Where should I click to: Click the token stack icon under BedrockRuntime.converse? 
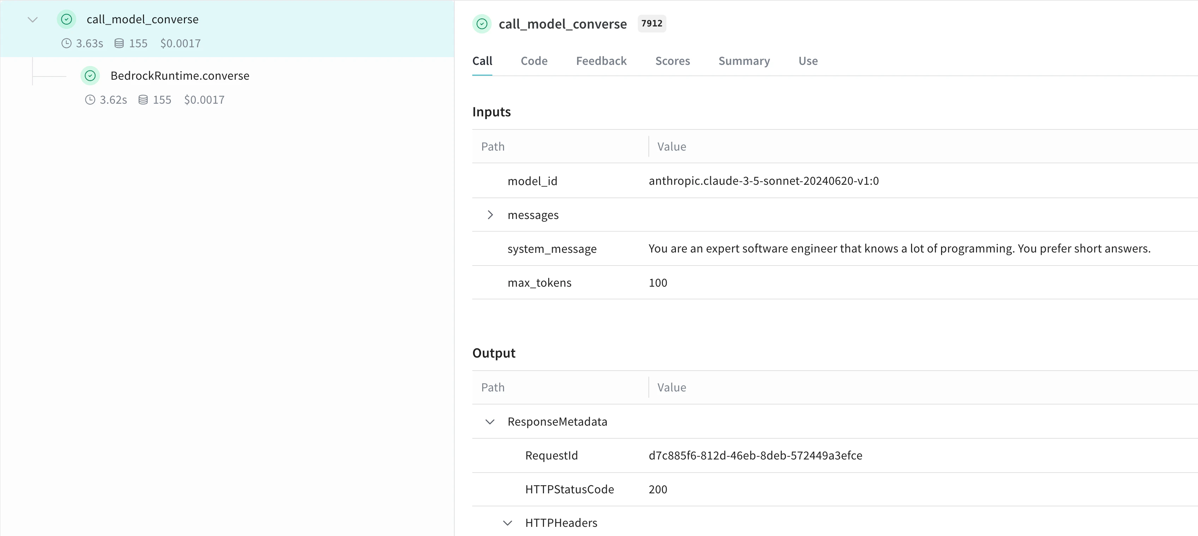[143, 99]
